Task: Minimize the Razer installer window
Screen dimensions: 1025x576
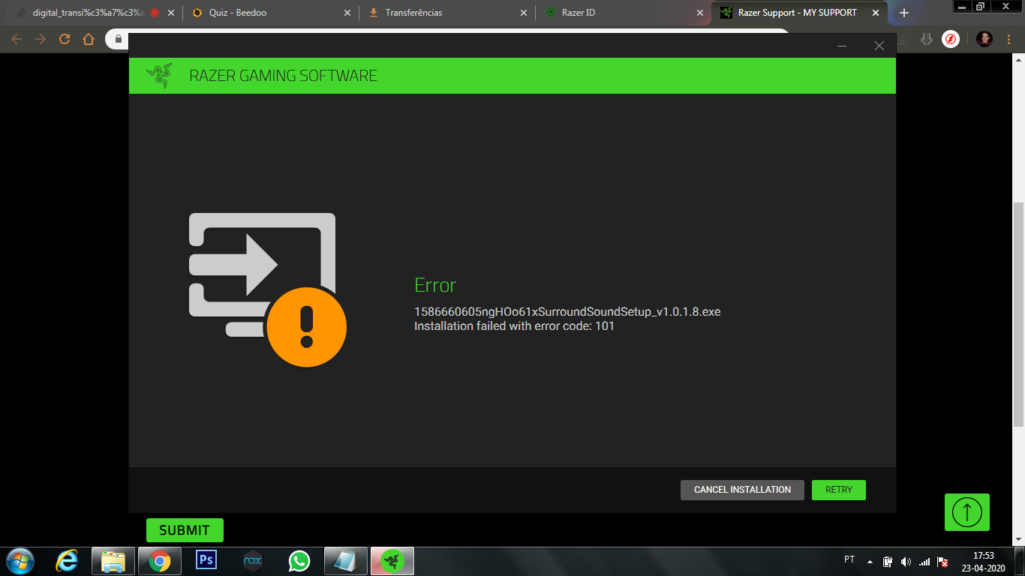Action: pyautogui.click(x=842, y=46)
